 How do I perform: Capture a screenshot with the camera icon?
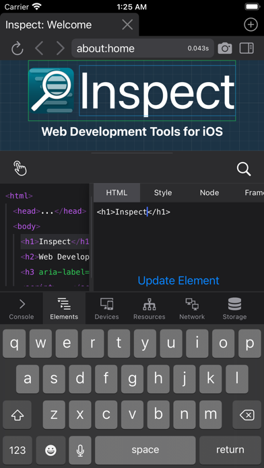tap(225, 48)
